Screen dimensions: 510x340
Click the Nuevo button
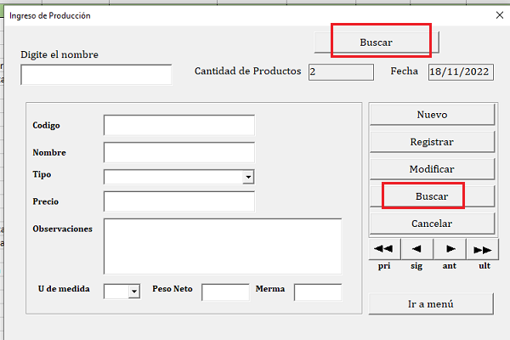[432, 115]
